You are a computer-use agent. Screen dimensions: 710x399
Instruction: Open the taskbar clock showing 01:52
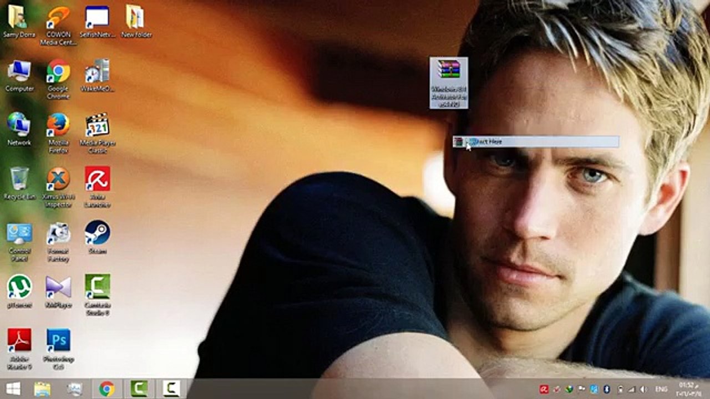tap(688, 389)
